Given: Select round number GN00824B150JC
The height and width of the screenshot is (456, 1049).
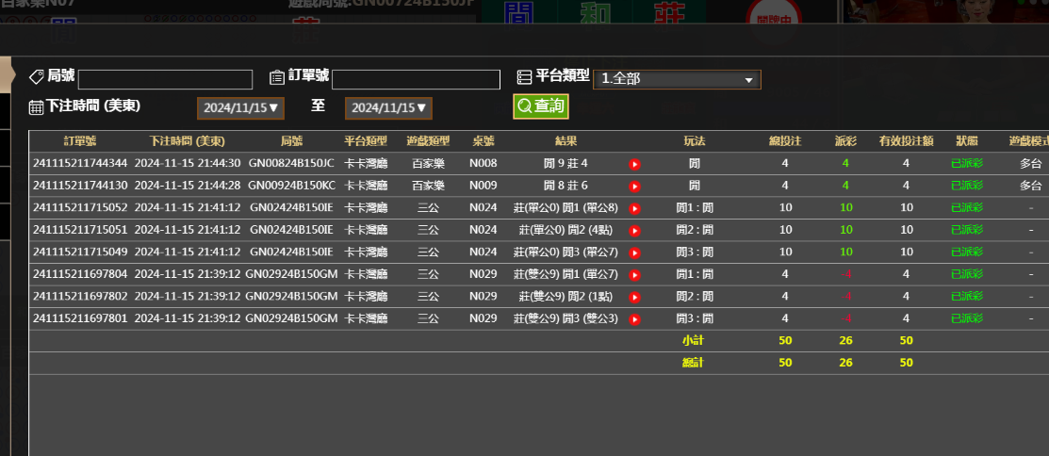Looking at the screenshot, I should [x=291, y=164].
